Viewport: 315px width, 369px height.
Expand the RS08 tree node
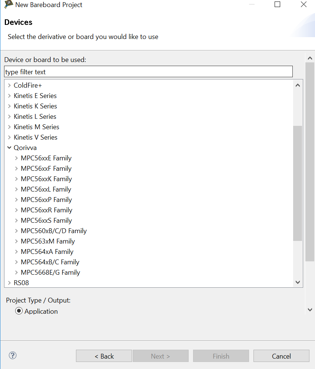[x=9, y=283]
